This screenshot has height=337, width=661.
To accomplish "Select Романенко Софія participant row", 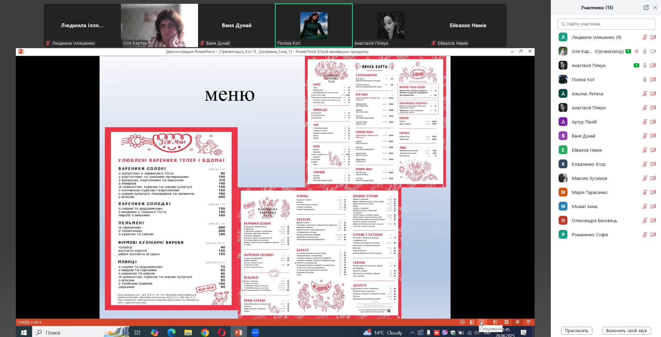I will 606,235.
